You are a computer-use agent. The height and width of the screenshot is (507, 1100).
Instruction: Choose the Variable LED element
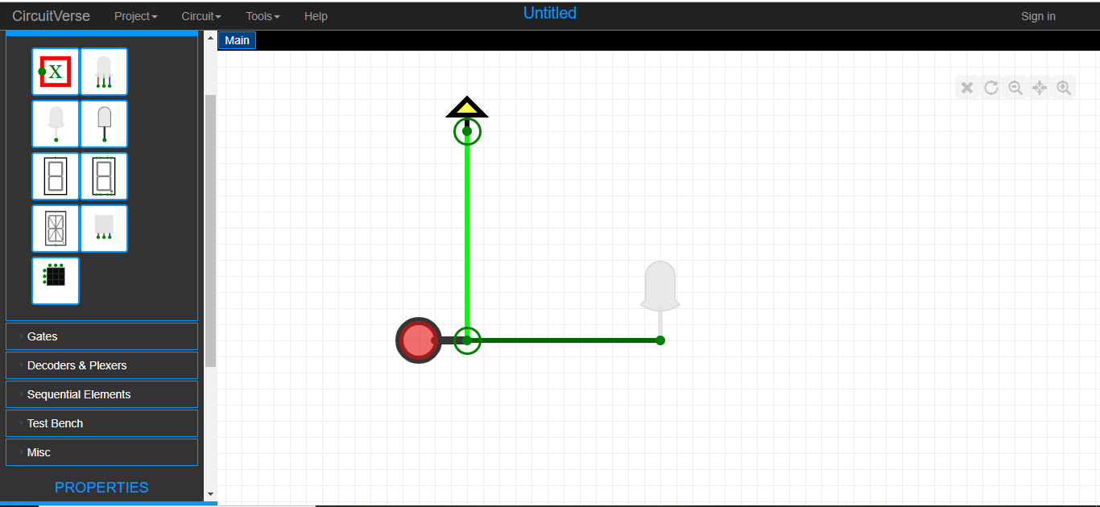[x=104, y=124]
